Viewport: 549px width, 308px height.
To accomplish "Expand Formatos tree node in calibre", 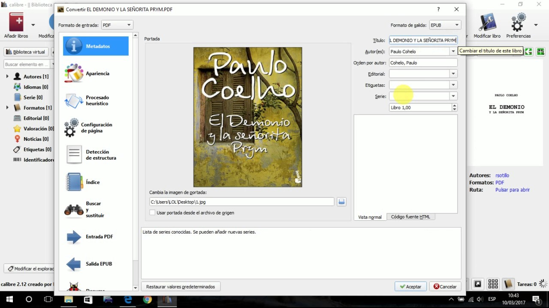I will (7, 108).
